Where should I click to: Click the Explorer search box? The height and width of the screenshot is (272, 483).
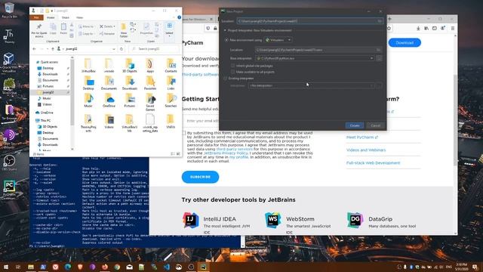tap(154, 49)
